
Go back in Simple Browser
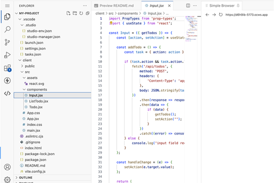tap(207, 15)
